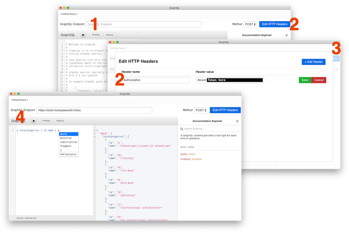Choose '{' entry in autocomplete list
349x233 pixels.
click(69, 150)
